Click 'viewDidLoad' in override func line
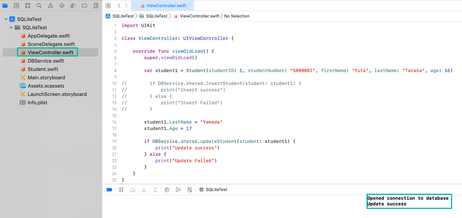 pyautogui.click(x=187, y=51)
